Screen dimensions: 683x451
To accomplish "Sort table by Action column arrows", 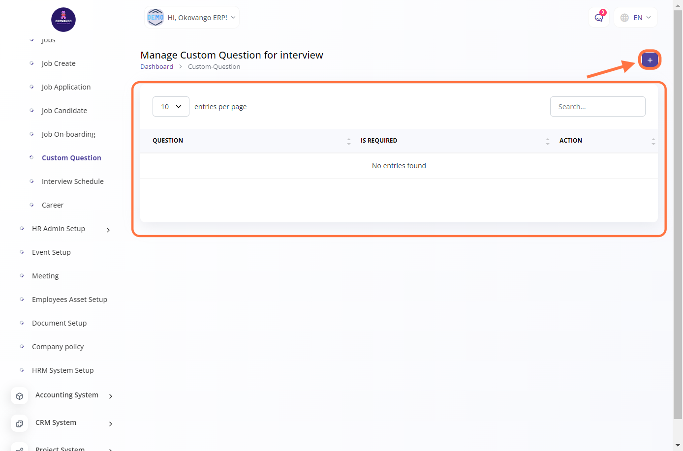I will tap(653, 141).
